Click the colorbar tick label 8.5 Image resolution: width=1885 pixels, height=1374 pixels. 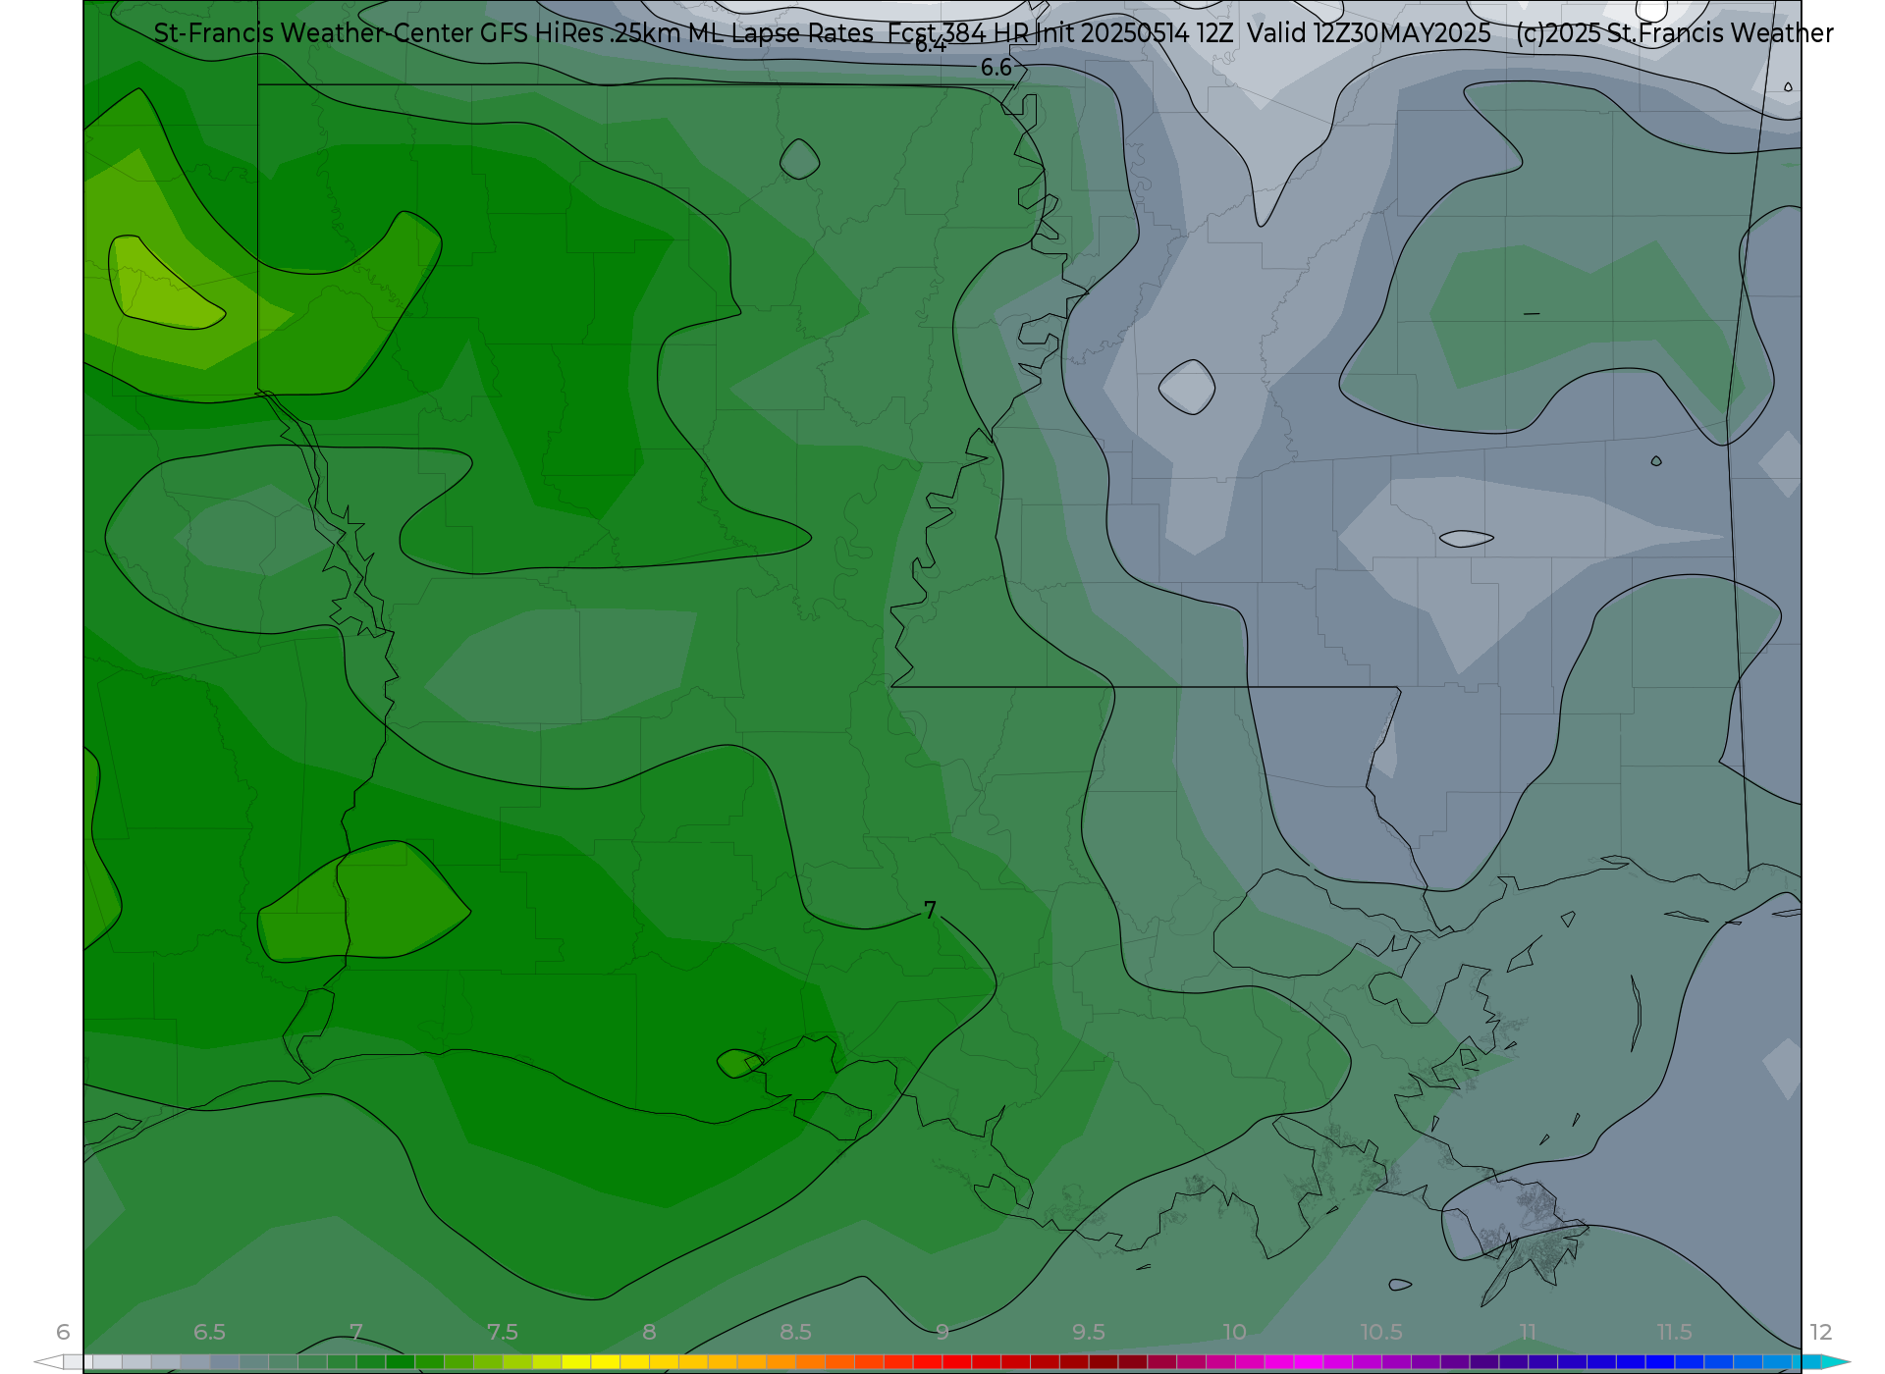pyautogui.click(x=795, y=1332)
